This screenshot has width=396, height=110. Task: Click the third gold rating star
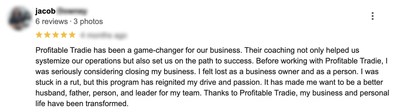(55, 35)
